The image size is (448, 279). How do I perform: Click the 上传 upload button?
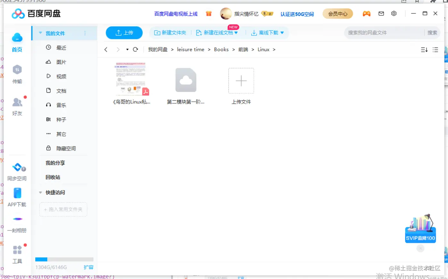(x=124, y=33)
